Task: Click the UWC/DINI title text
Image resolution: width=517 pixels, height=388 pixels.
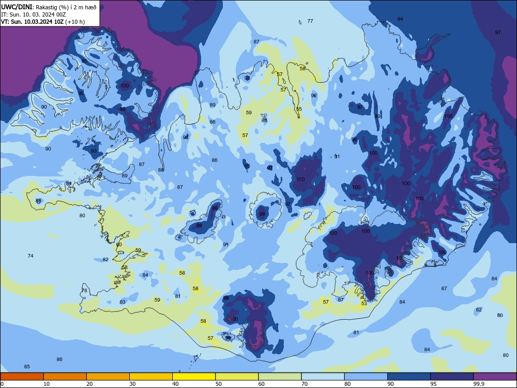Action: (17, 7)
